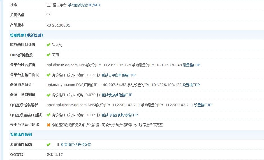This screenshot has height=160, width=264.
Task: Select the 关闭站点 label
Action: click(x=17, y=15)
